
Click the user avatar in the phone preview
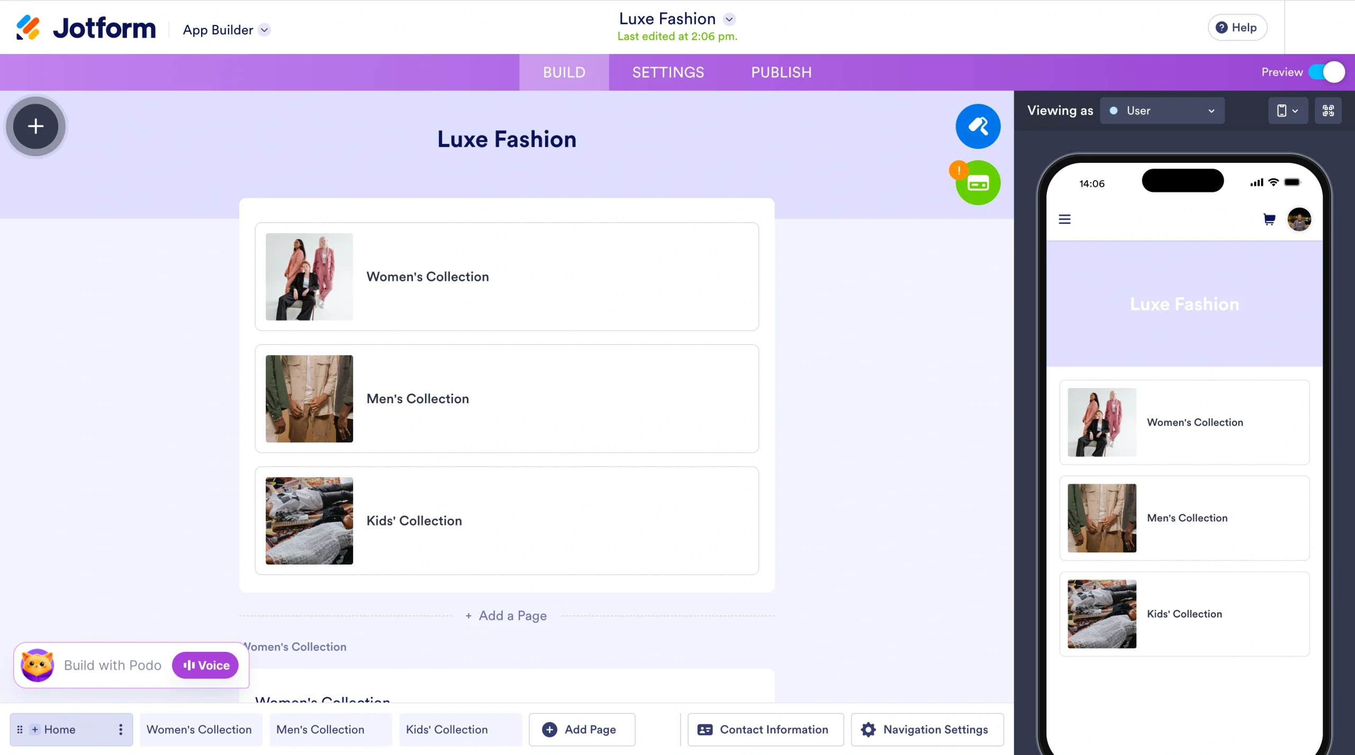[x=1300, y=219]
